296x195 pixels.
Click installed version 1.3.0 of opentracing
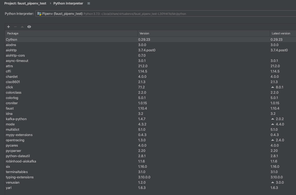pos(142,140)
